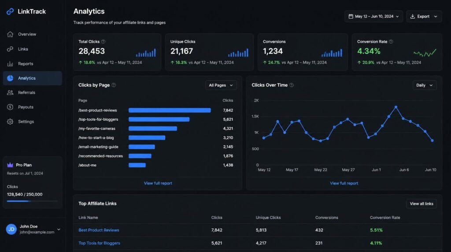The image size is (451, 252).
Task: Click the peak data point near Jun 6
Action: [396, 107]
